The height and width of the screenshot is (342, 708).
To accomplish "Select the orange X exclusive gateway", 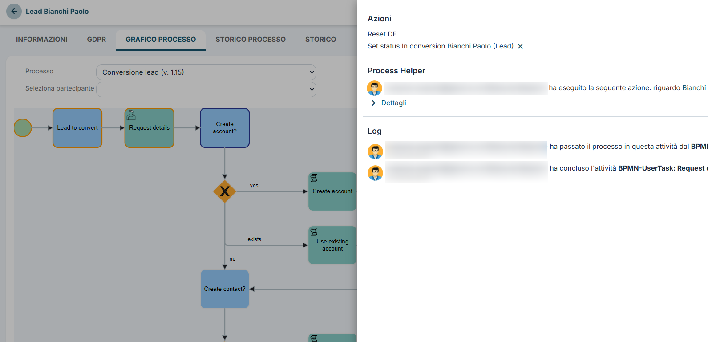I will (x=225, y=191).
